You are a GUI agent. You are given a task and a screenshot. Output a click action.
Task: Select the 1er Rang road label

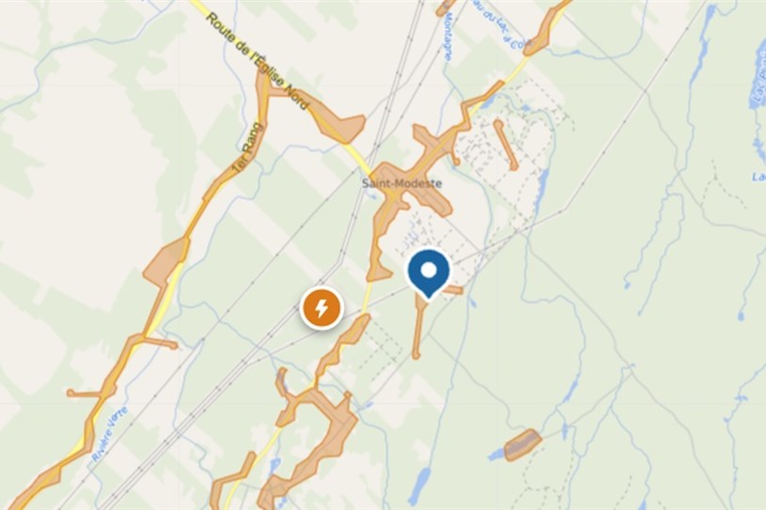pyautogui.click(x=247, y=147)
